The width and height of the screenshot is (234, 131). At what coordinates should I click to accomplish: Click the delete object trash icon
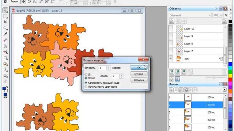coord(224,72)
